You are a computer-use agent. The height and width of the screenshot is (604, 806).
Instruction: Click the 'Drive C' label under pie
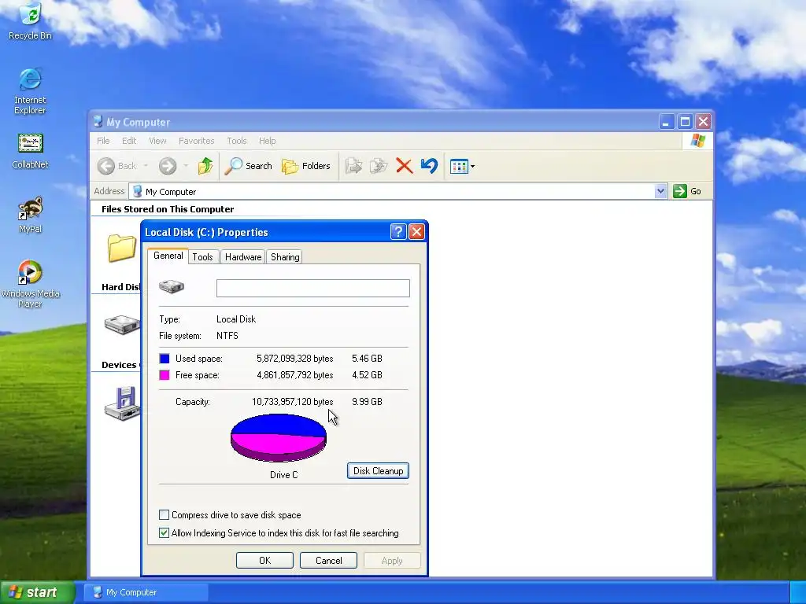(x=283, y=475)
